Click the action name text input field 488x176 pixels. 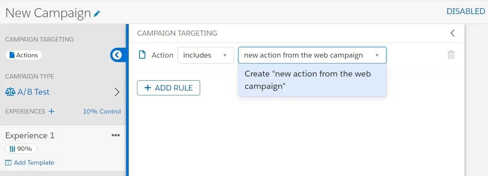pyautogui.click(x=303, y=55)
